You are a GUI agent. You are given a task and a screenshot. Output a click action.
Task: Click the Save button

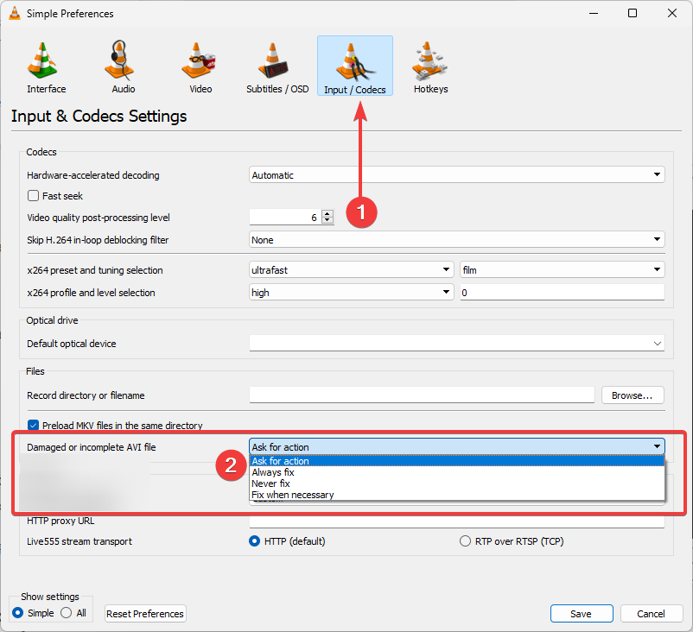pos(582,614)
